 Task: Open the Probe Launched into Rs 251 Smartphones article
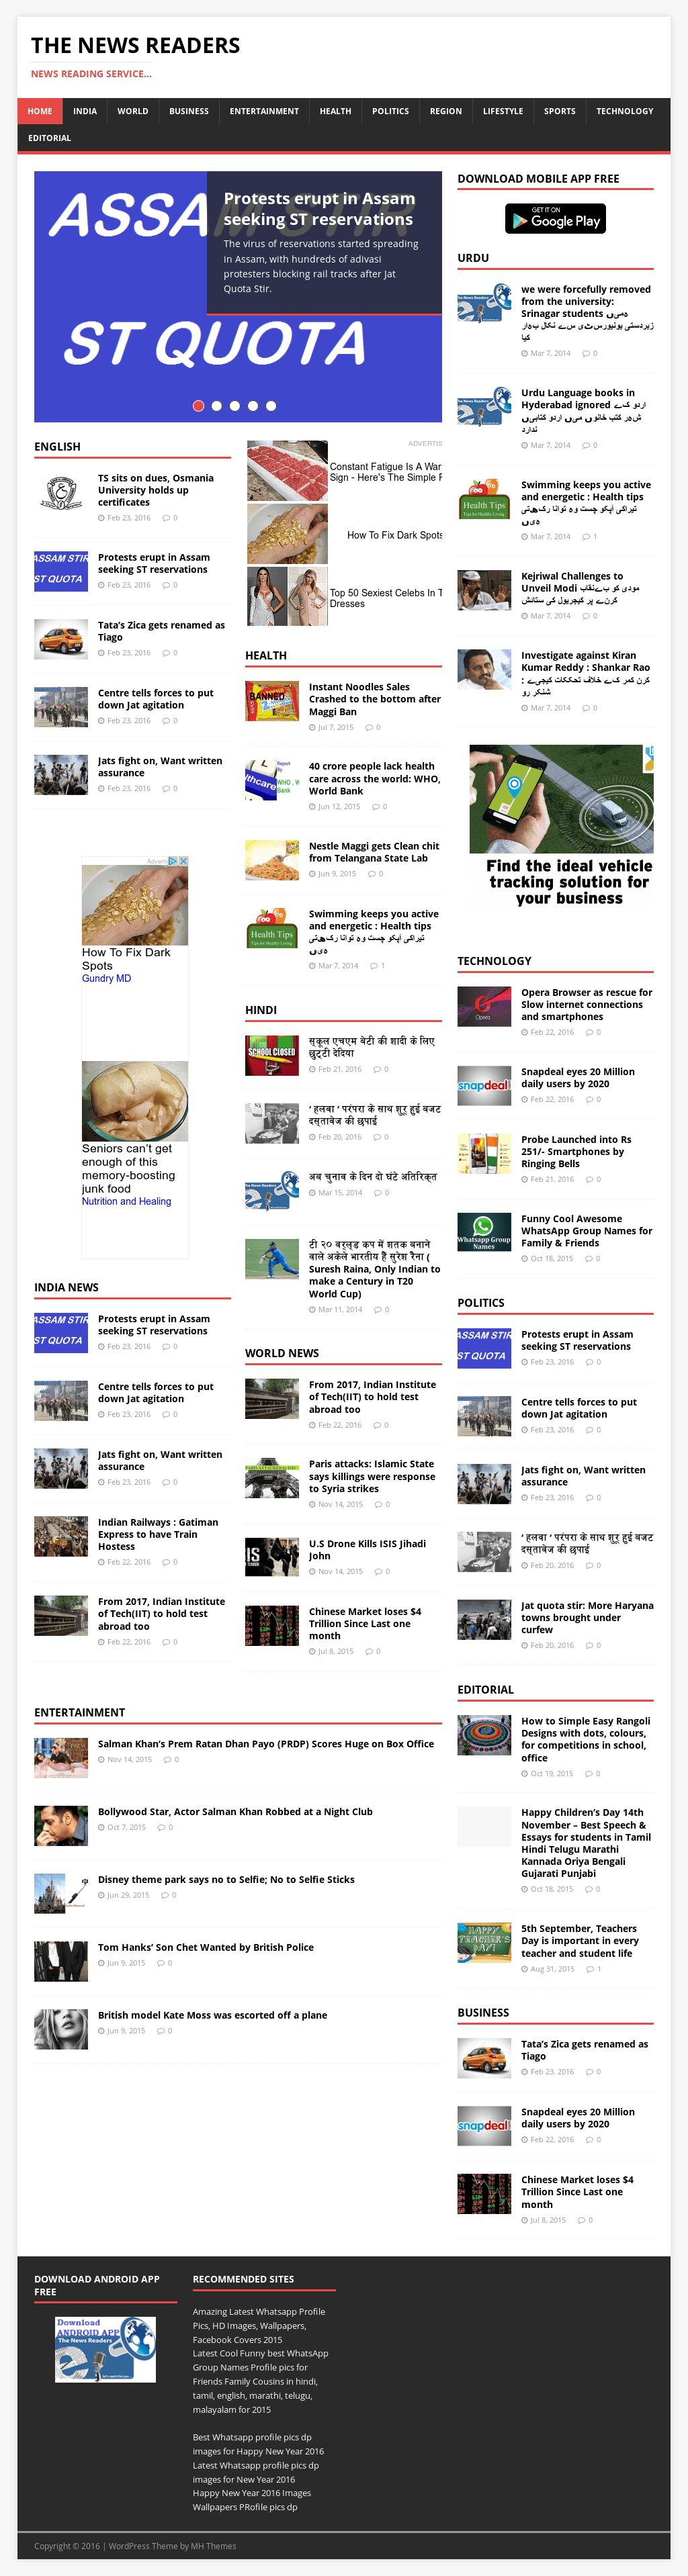point(576,1151)
